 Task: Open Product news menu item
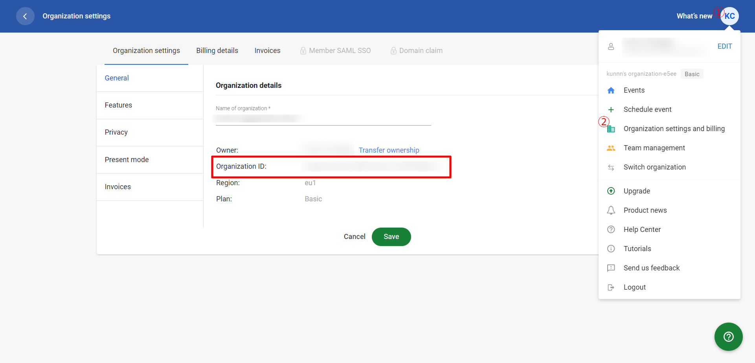point(669,210)
